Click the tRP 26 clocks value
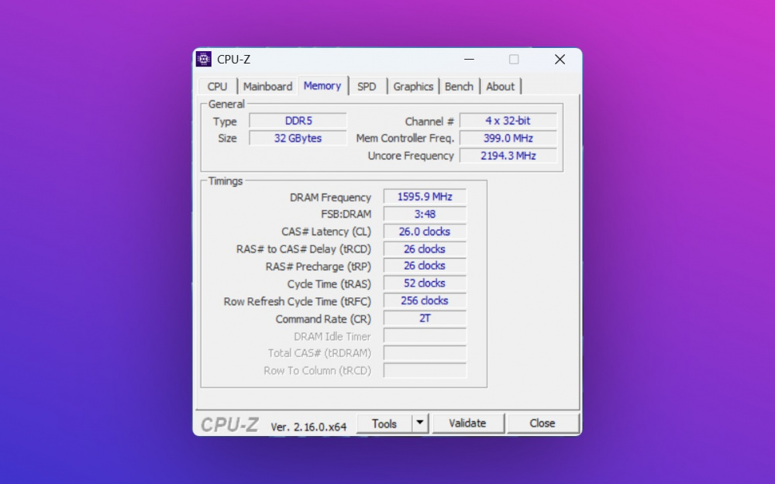775x484 pixels. click(425, 266)
